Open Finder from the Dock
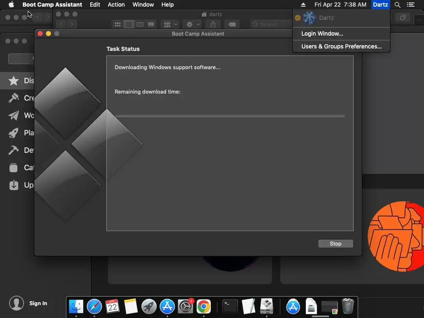The height and width of the screenshot is (318, 424). coord(76,306)
